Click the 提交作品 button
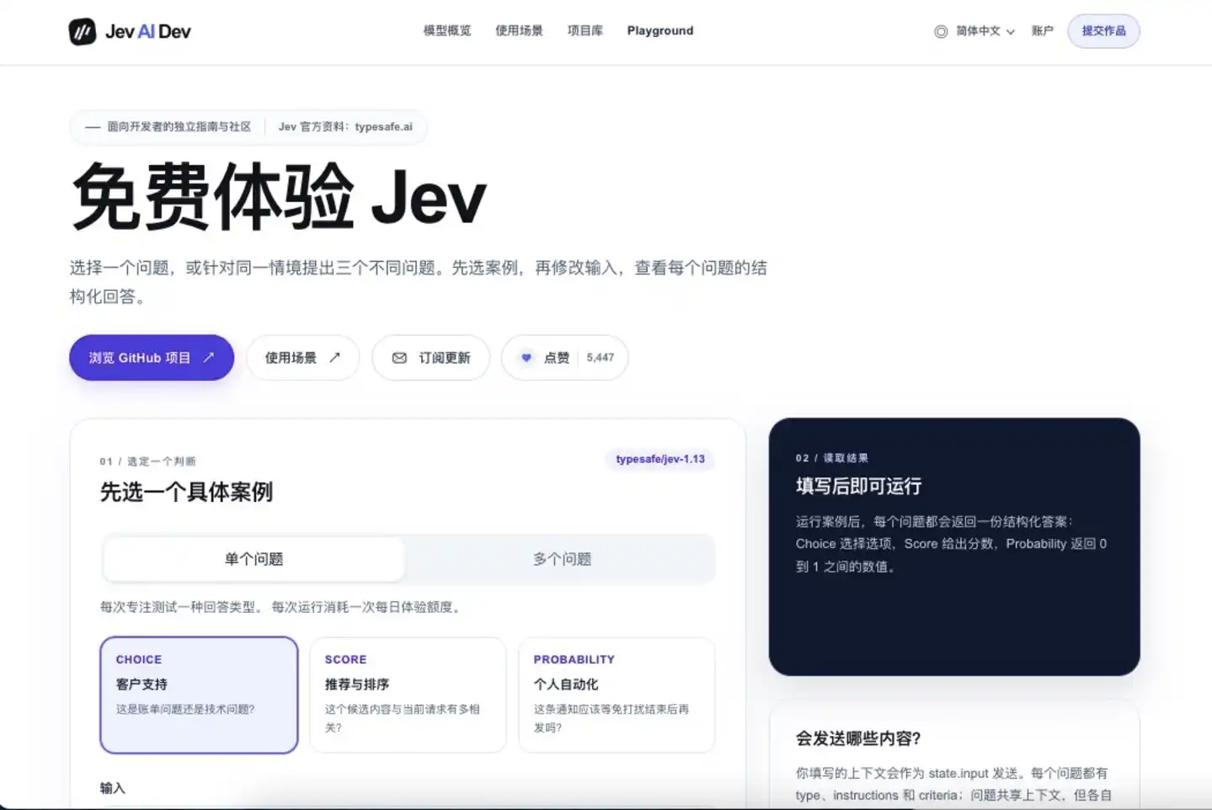 coord(1103,31)
